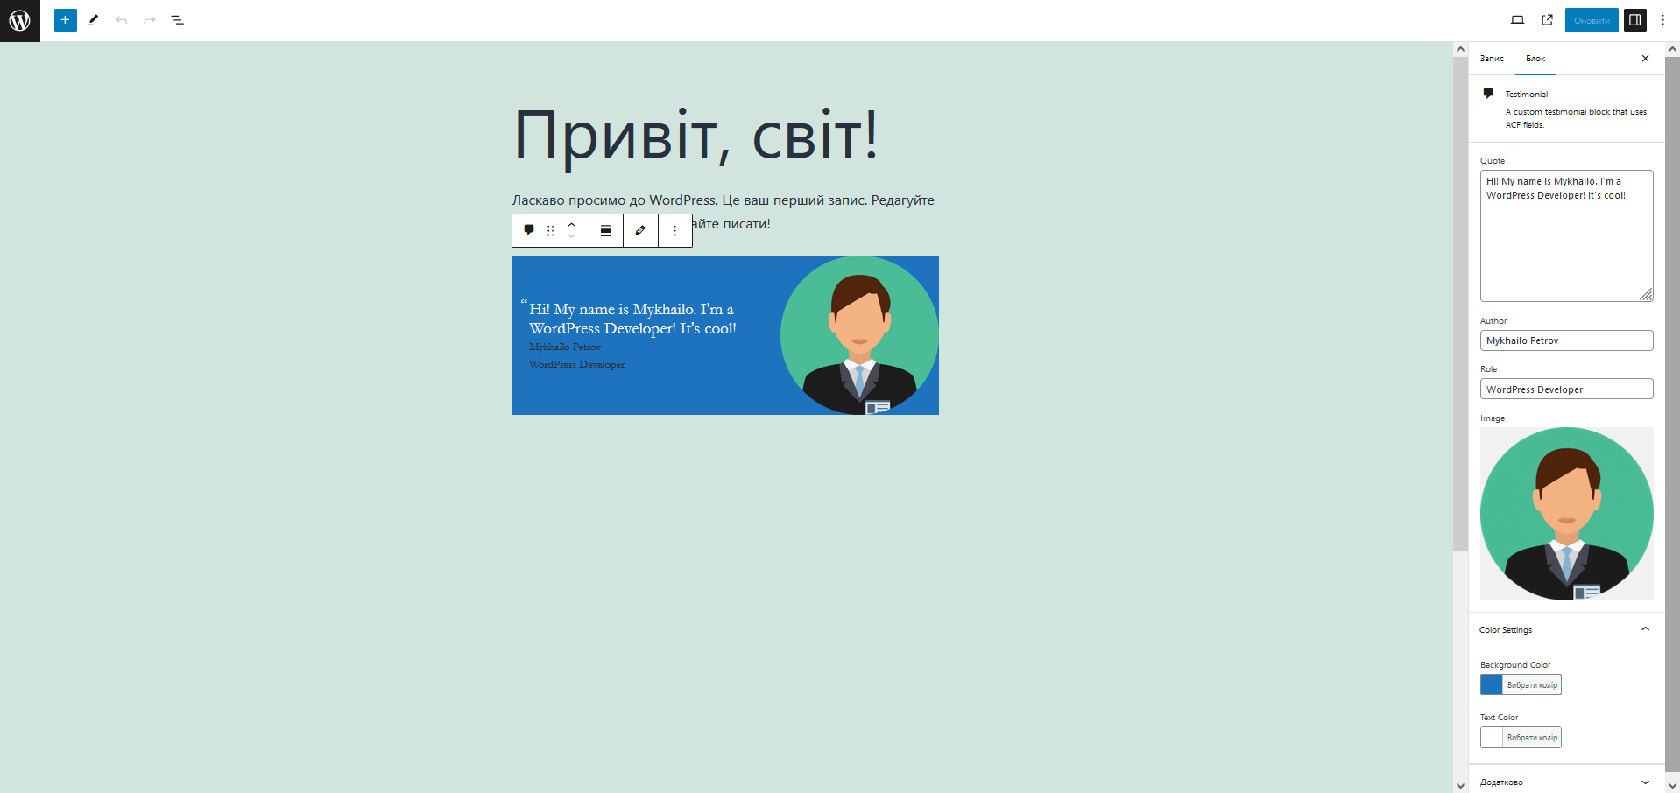Viewport: 1680px width, 793px height.
Task: Collapse the Color Settings panel
Action: click(x=1567, y=629)
